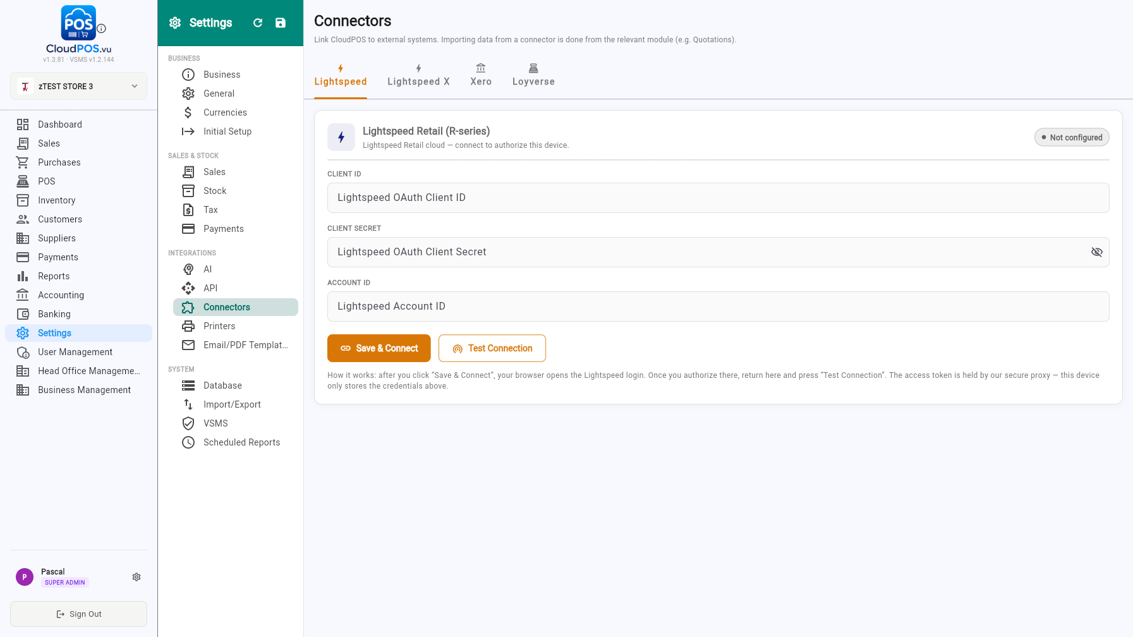Focus the Lightspeed OAuth Client Secret field
This screenshot has width=1133, height=637.
[718, 252]
